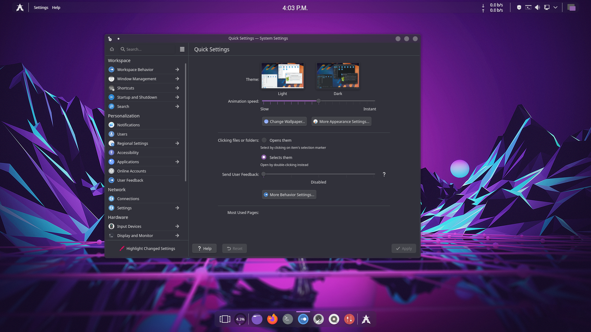Open the sidebar hamburger menu
This screenshot has width=591, height=332.
point(182,49)
